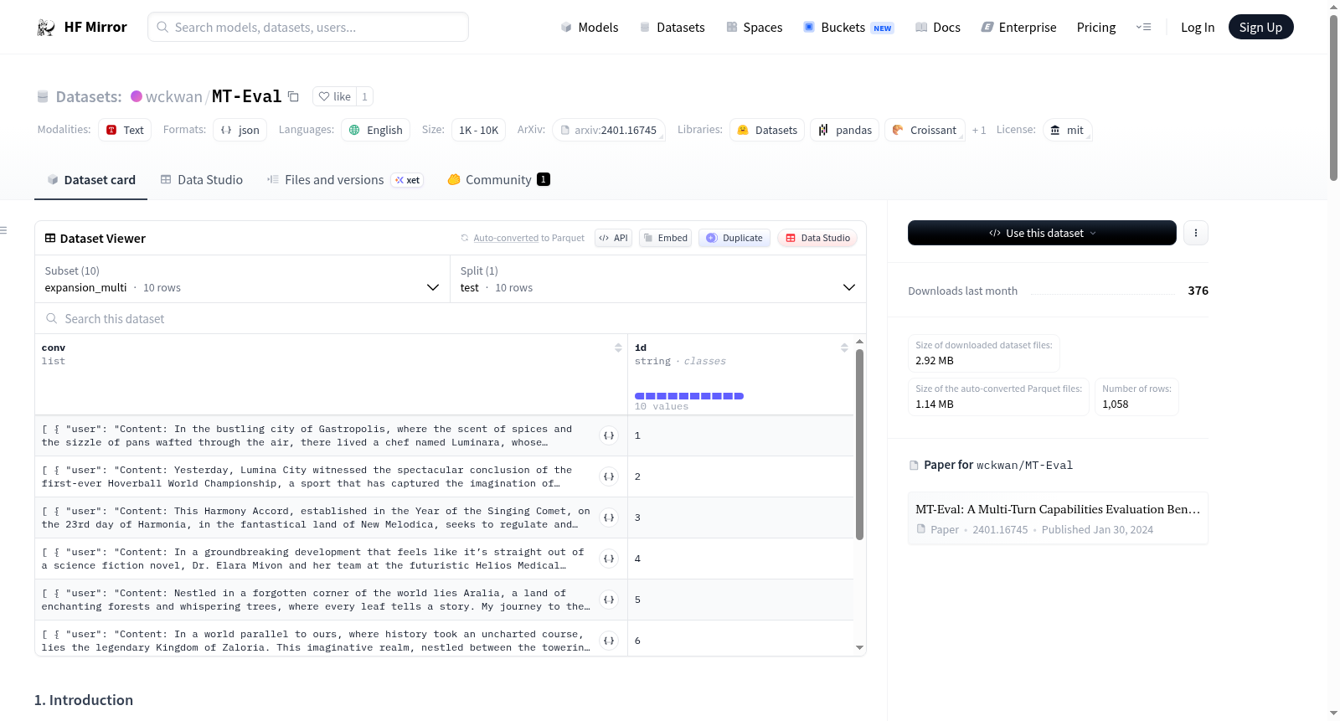This screenshot has height=721, width=1340.
Task: Expand the JSON cell in row 5
Action: (x=609, y=600)
